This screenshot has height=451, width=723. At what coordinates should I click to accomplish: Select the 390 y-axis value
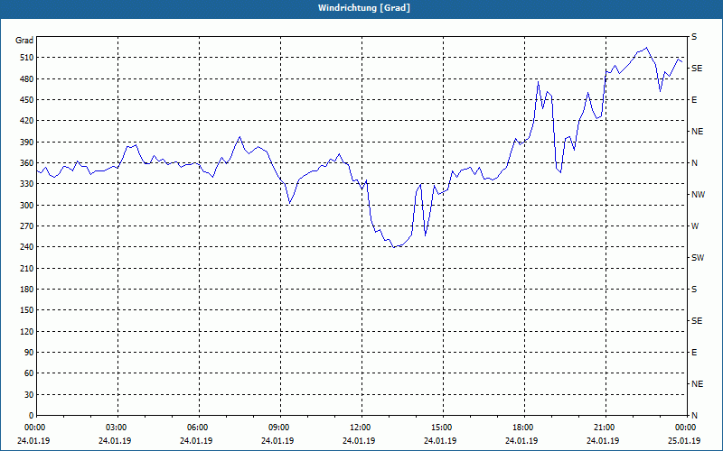[26, 143]
